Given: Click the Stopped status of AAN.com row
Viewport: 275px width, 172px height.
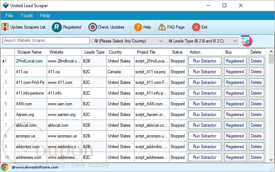Looking at the screenshot, I should (178, 104).
